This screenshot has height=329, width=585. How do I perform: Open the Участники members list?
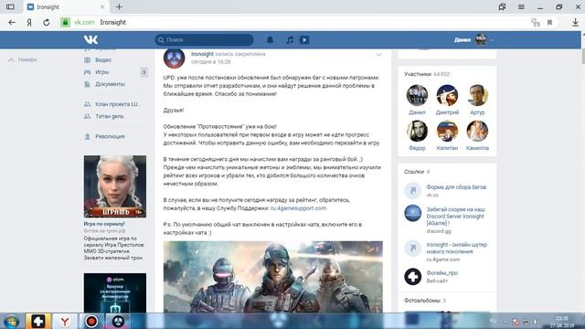[x=427, y=74]
